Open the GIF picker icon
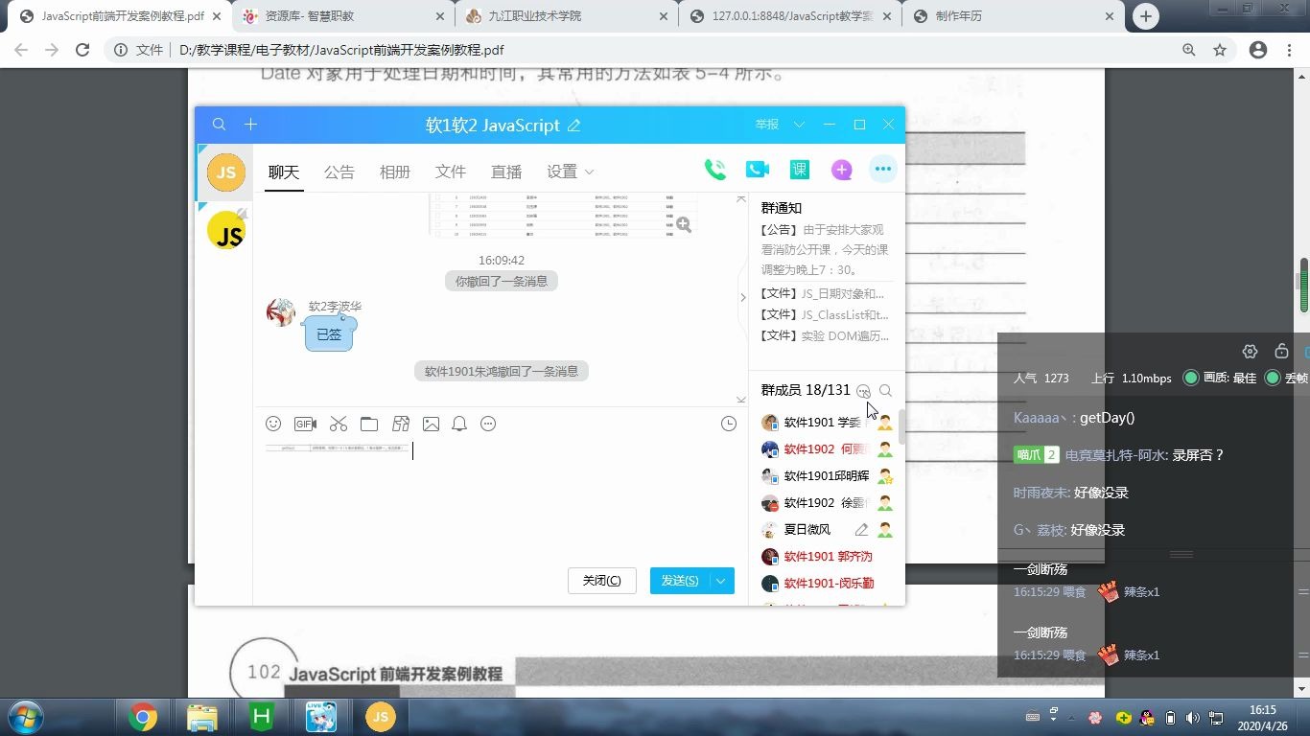Viewport: 1310px width, 736px height. pyautogui.click(x=305, y=424)
